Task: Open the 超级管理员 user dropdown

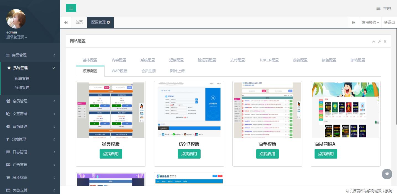Action: [17, 37]
